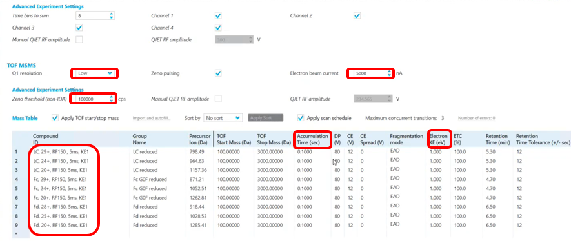Click the Fragmentation mode column header
The width and height of the screenshot is (571, 241).
406,139
